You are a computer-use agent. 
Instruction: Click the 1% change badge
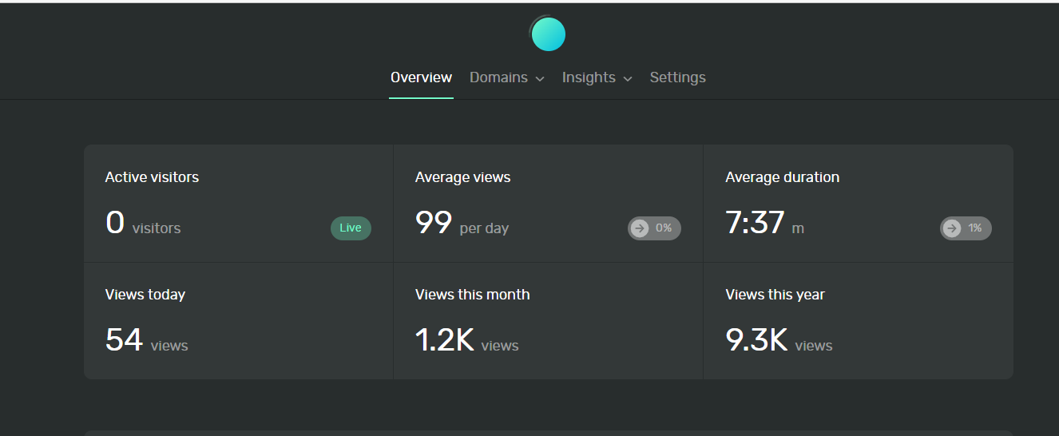[x=966, y=228]
